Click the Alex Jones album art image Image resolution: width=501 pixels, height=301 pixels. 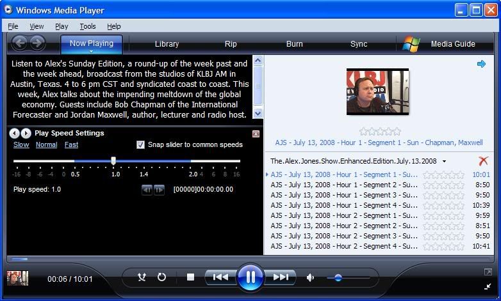[377, 91]
